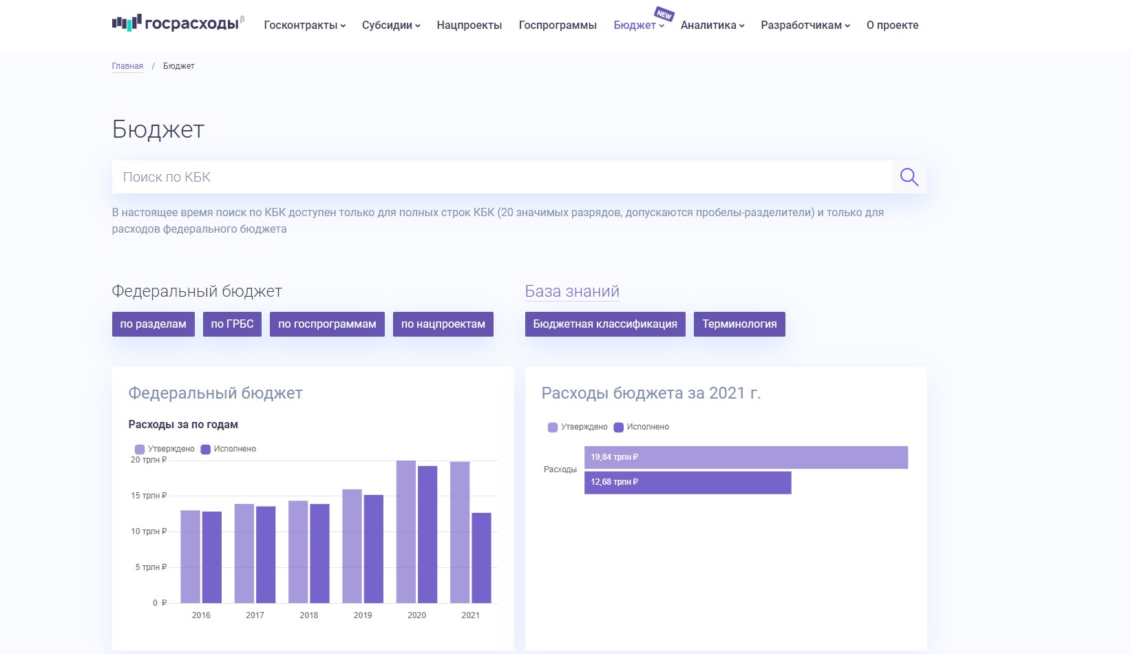1131x654 pixels.
Task: Click the Утверждено bar for 2019
Action: coord(352,546)
